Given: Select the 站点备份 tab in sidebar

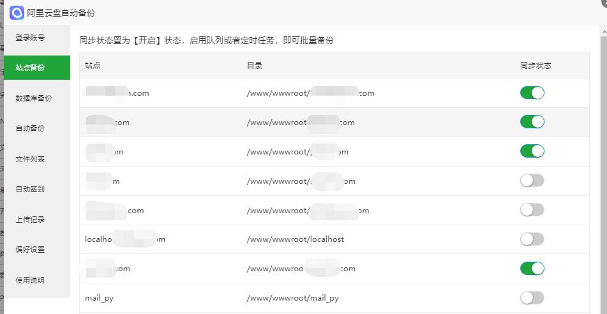Looking at the screenshot, I should (x=37, y=68).
